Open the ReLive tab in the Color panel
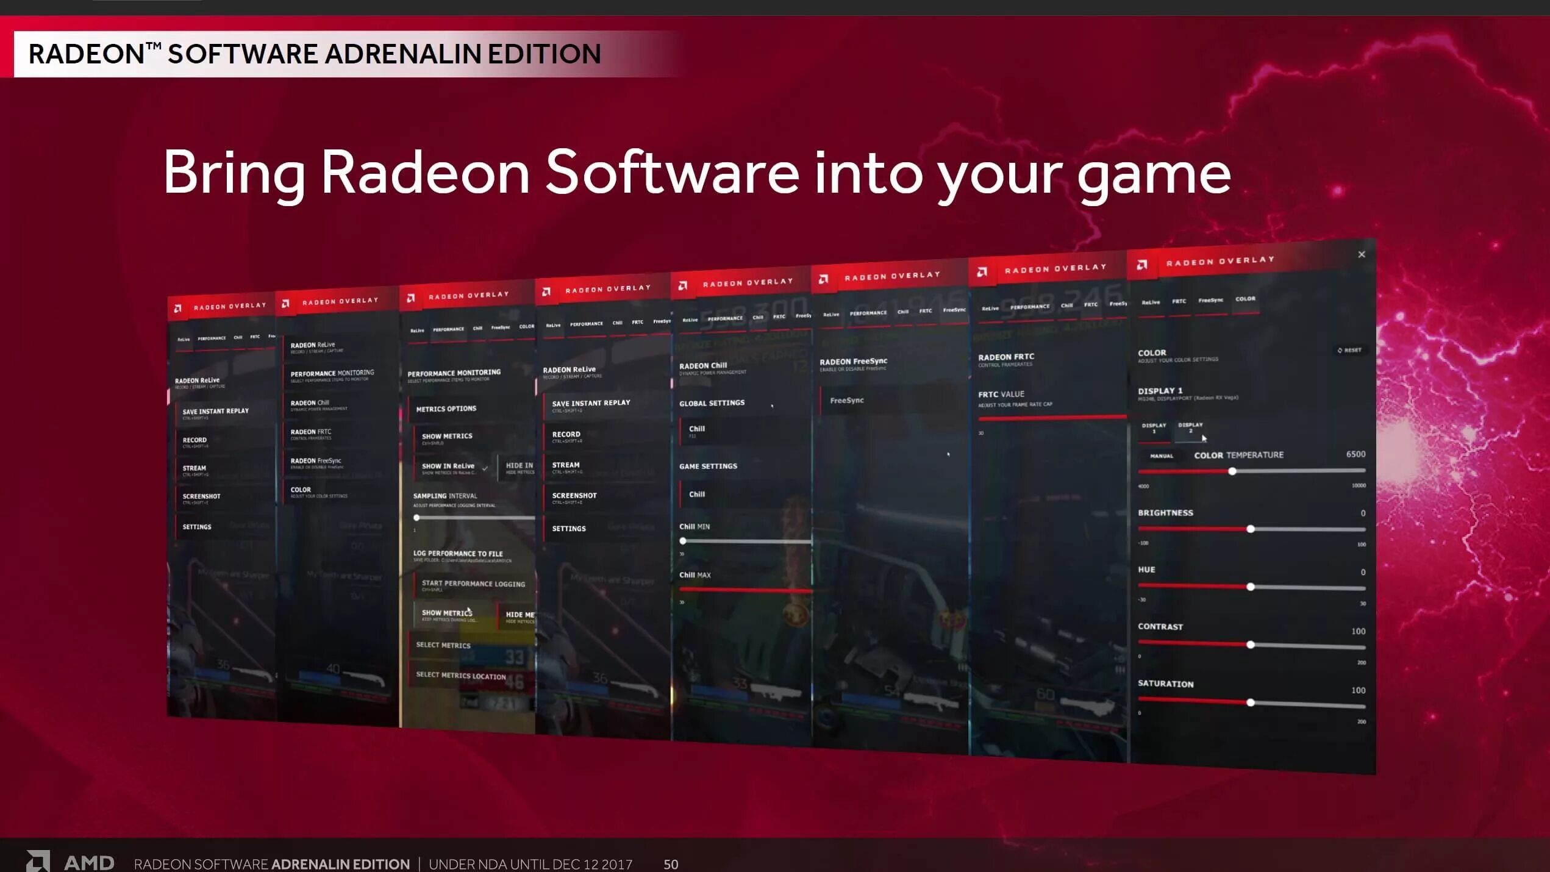The image size is (1550, 872). point(1151,302)
